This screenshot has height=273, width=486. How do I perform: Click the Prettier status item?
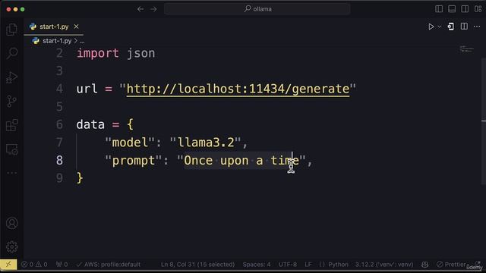[451, 265]
